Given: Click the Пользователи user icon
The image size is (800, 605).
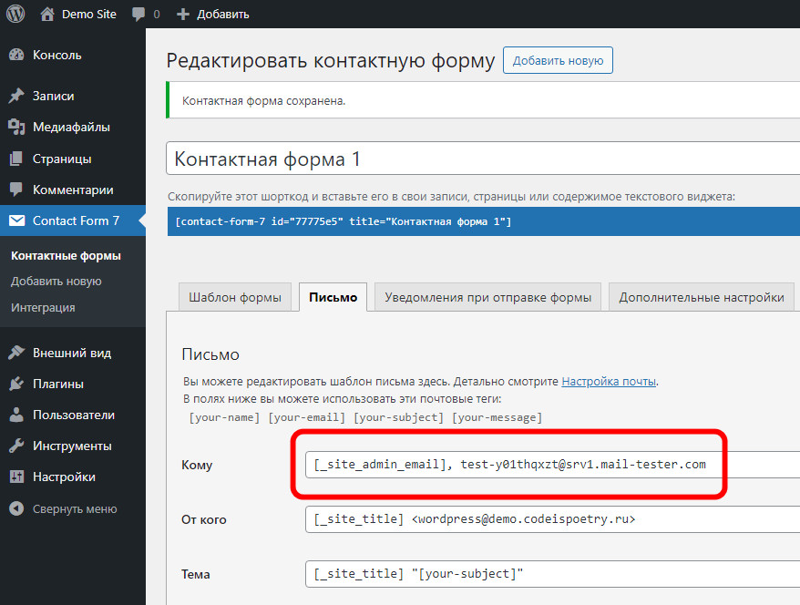Looking at the screenshot, I should (16, 415).
